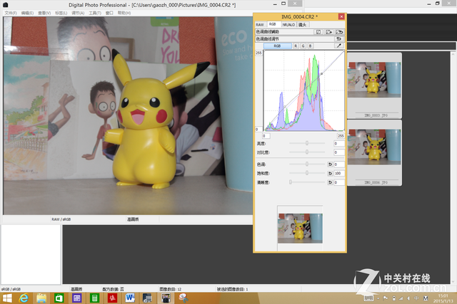Click the contrast (对比度) slider handle
Image resolution: width=457 pixels, height=304 pixels.
pyautogui.click(x=307, y=152)
